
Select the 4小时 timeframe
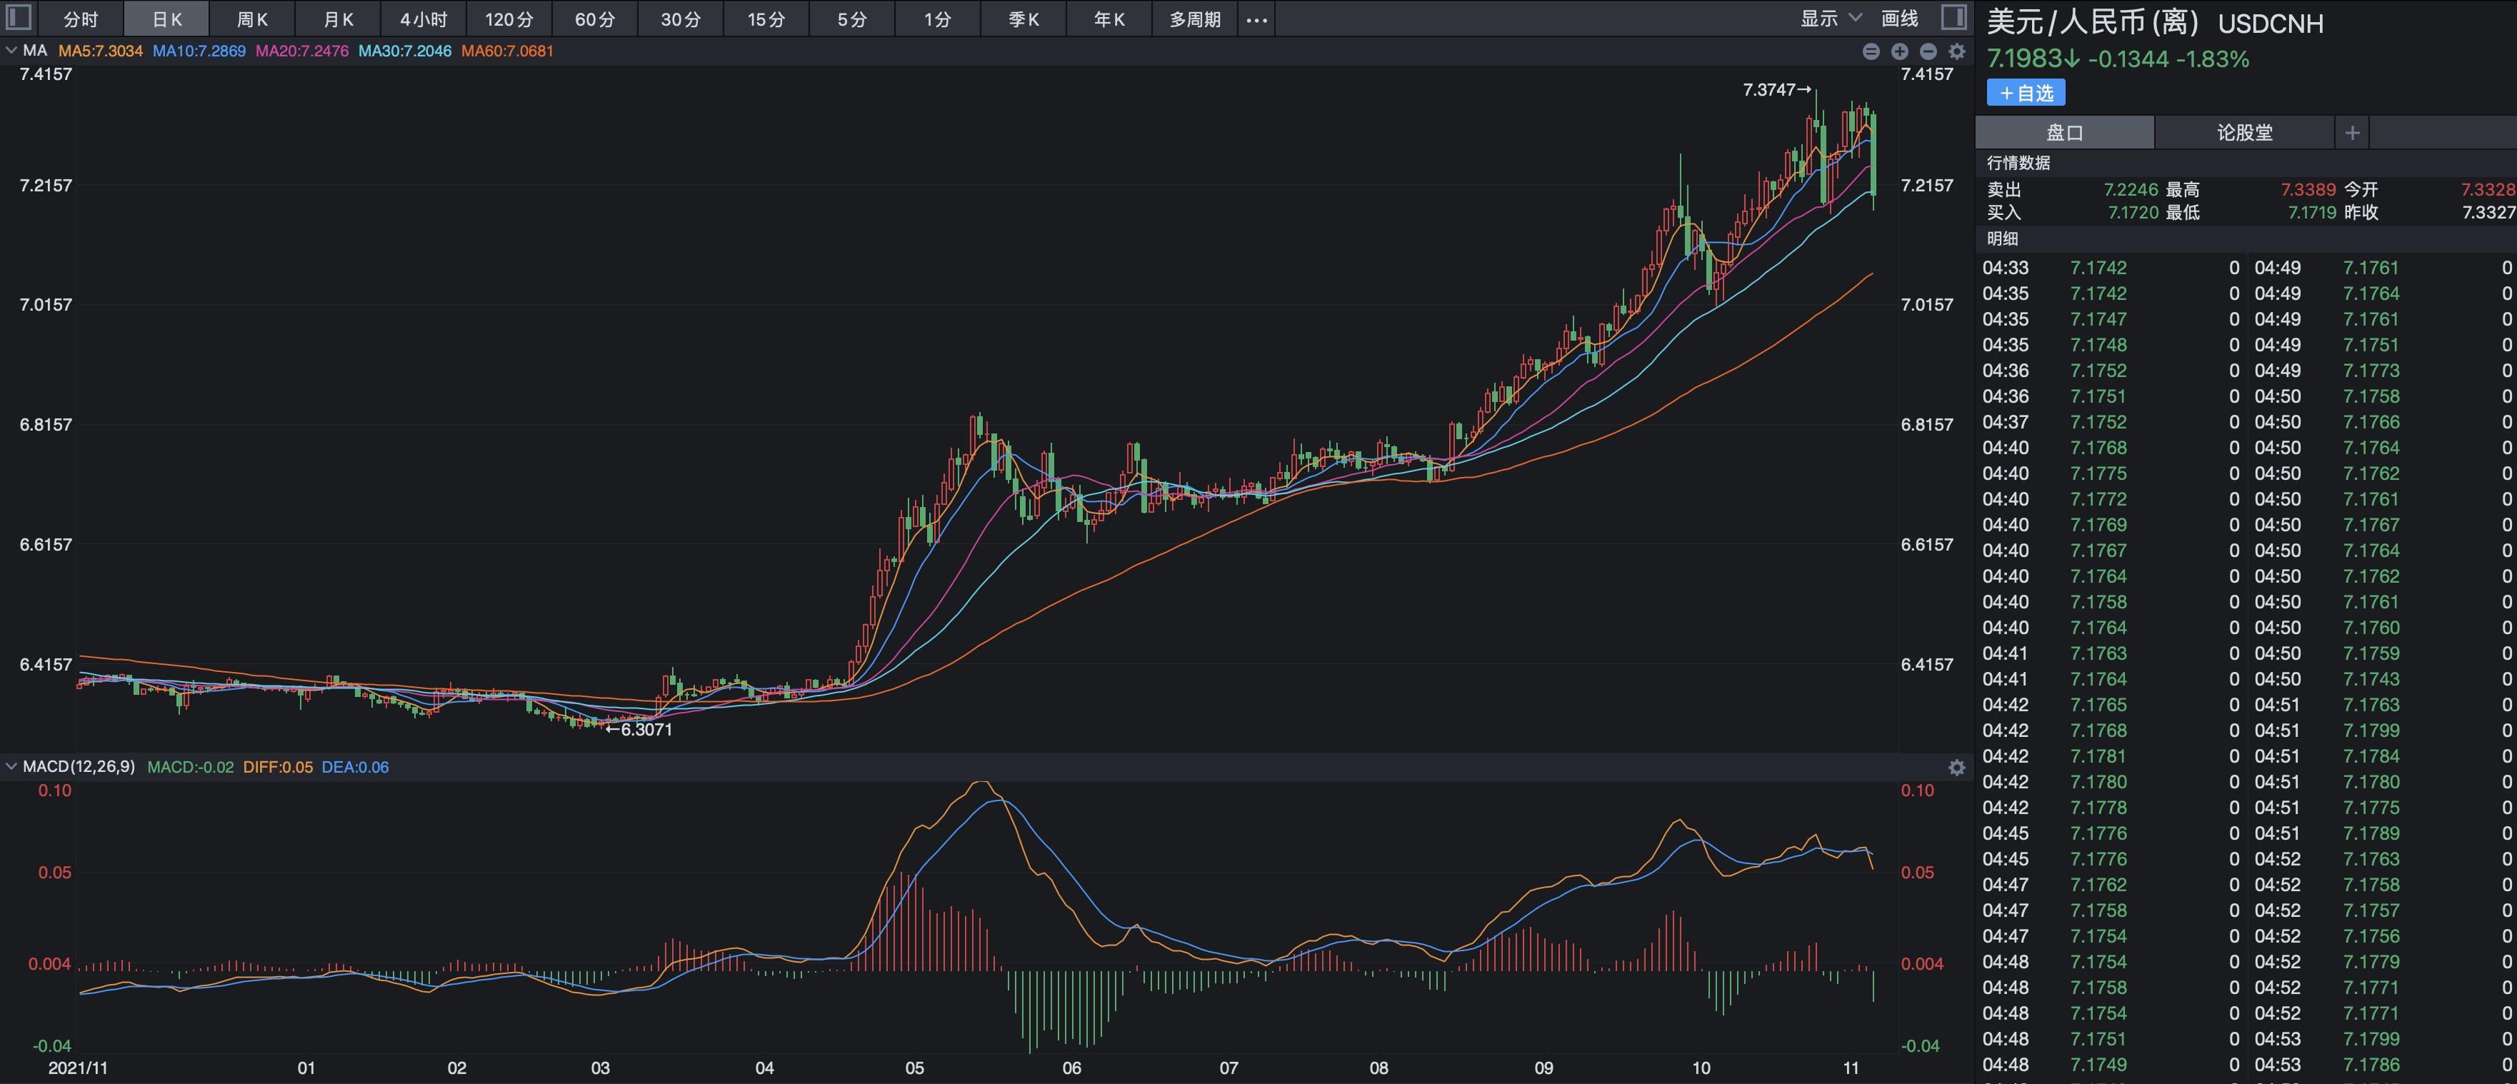[423, 19]
